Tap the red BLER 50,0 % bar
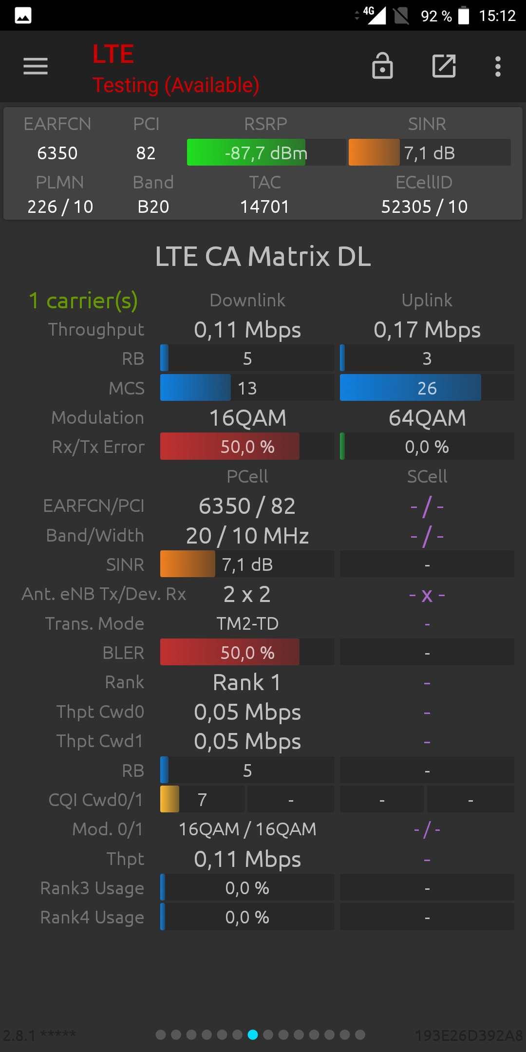 247,652
